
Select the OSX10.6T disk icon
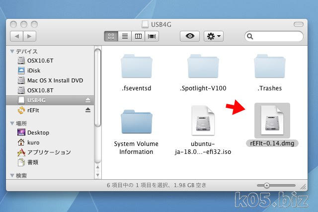coord(21,61)
